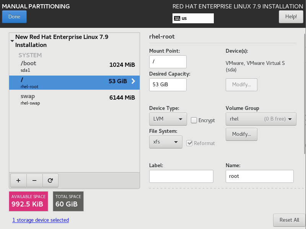Select the /boot sda1 partition row
306x229 pixels.
74,66
